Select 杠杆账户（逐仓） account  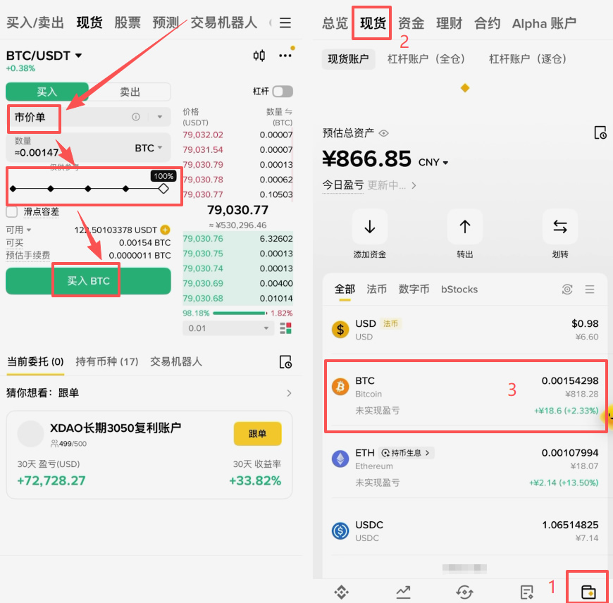coord(527,59)
